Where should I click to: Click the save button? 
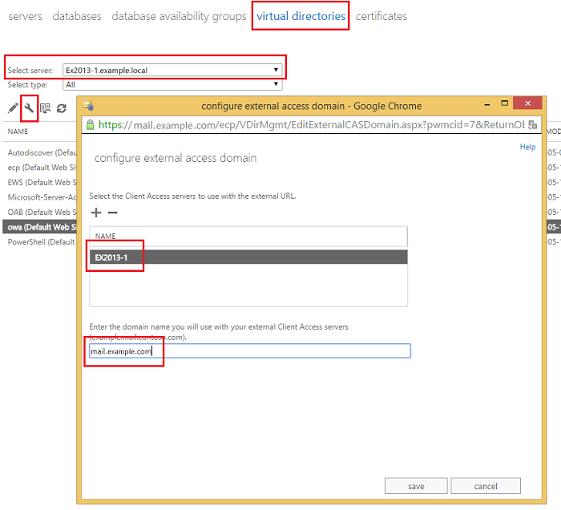416,486
